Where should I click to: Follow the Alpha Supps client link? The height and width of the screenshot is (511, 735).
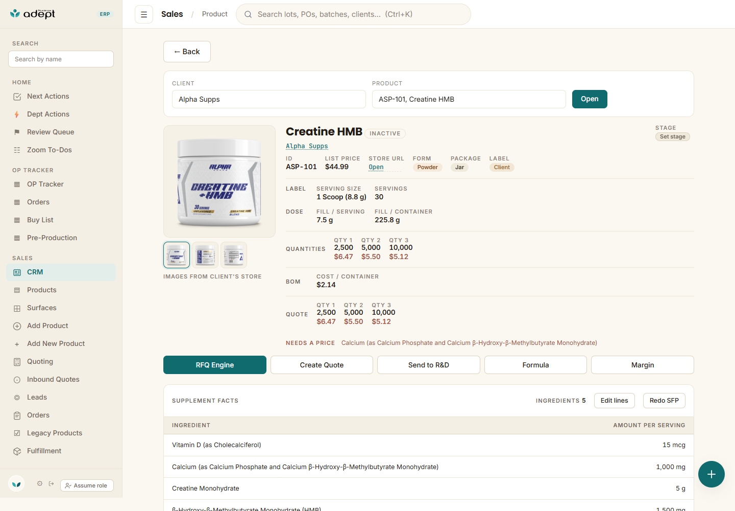coord(307,146)
